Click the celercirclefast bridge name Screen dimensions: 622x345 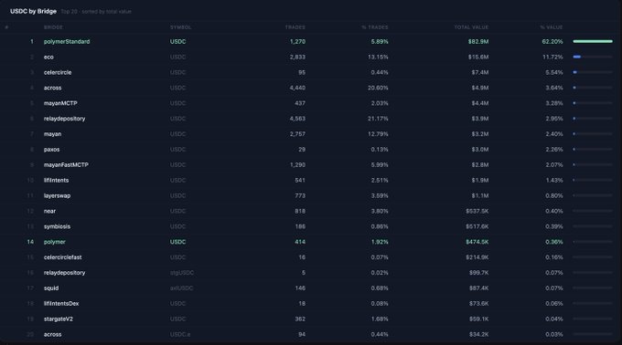pos(63,257)
